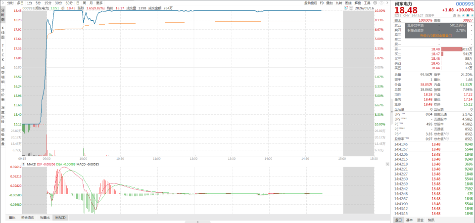Click the chevron right of help icon
Screen dimensions: 475x223
tap(387, 3)
